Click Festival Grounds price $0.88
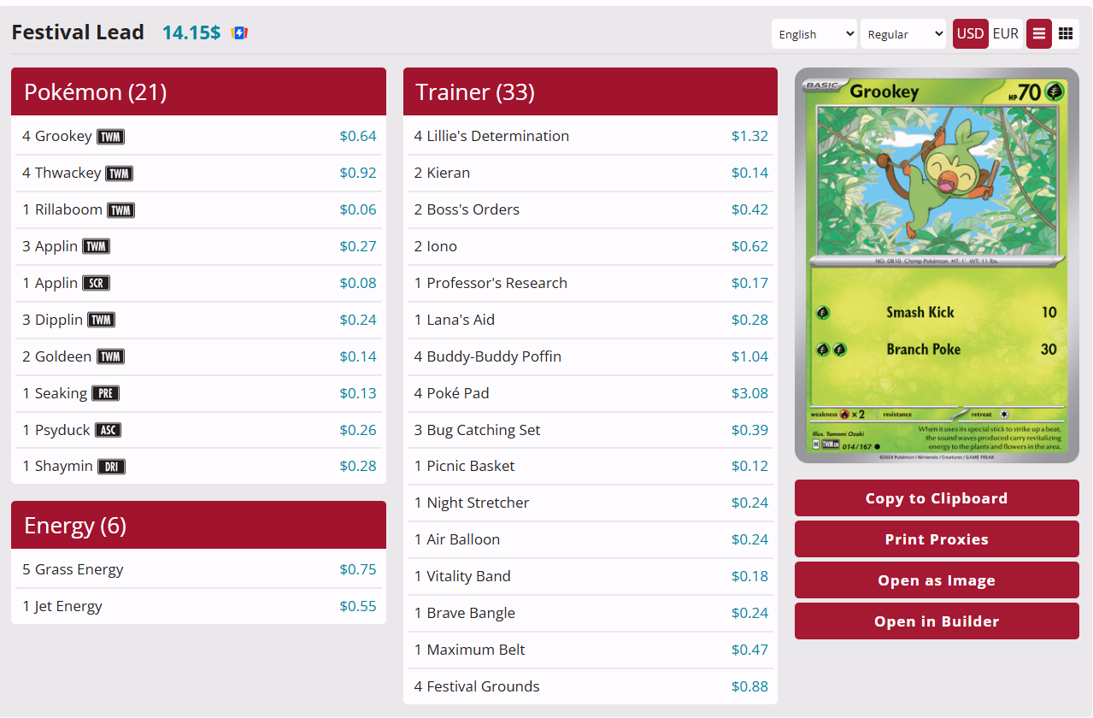The height and width of the screenshot is (718, 1093). tap(749, 686)
